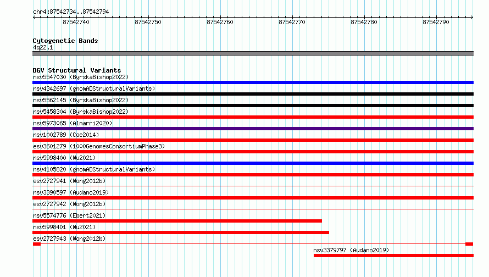Click the black bar under nsv4342697

[253, 94]
